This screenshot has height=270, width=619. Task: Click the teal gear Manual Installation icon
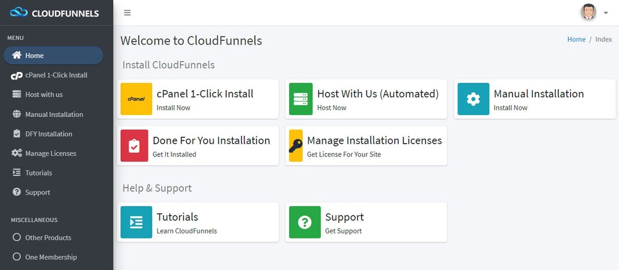click(474, 99)
